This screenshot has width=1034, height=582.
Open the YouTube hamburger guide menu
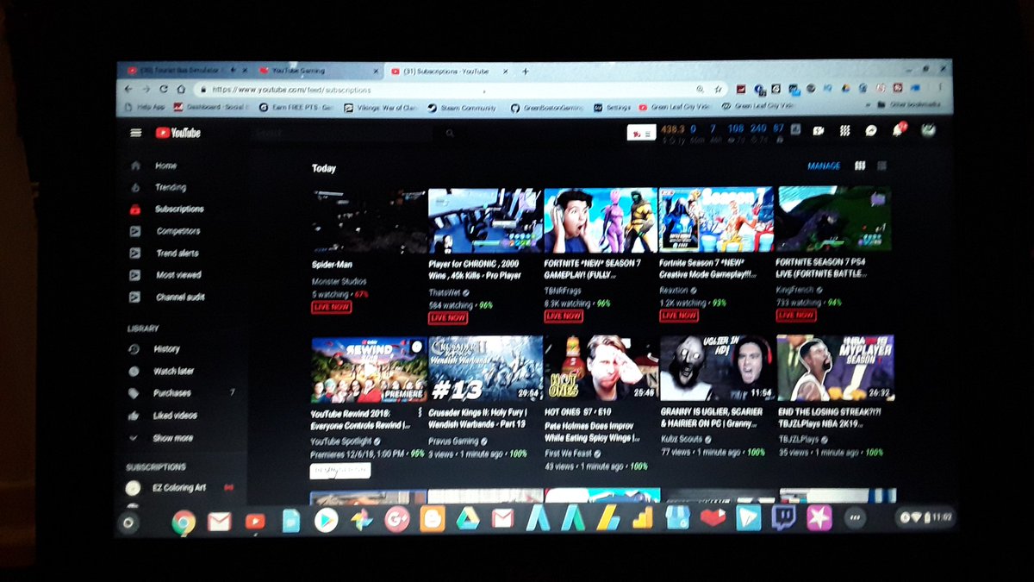tap(136, 133)
